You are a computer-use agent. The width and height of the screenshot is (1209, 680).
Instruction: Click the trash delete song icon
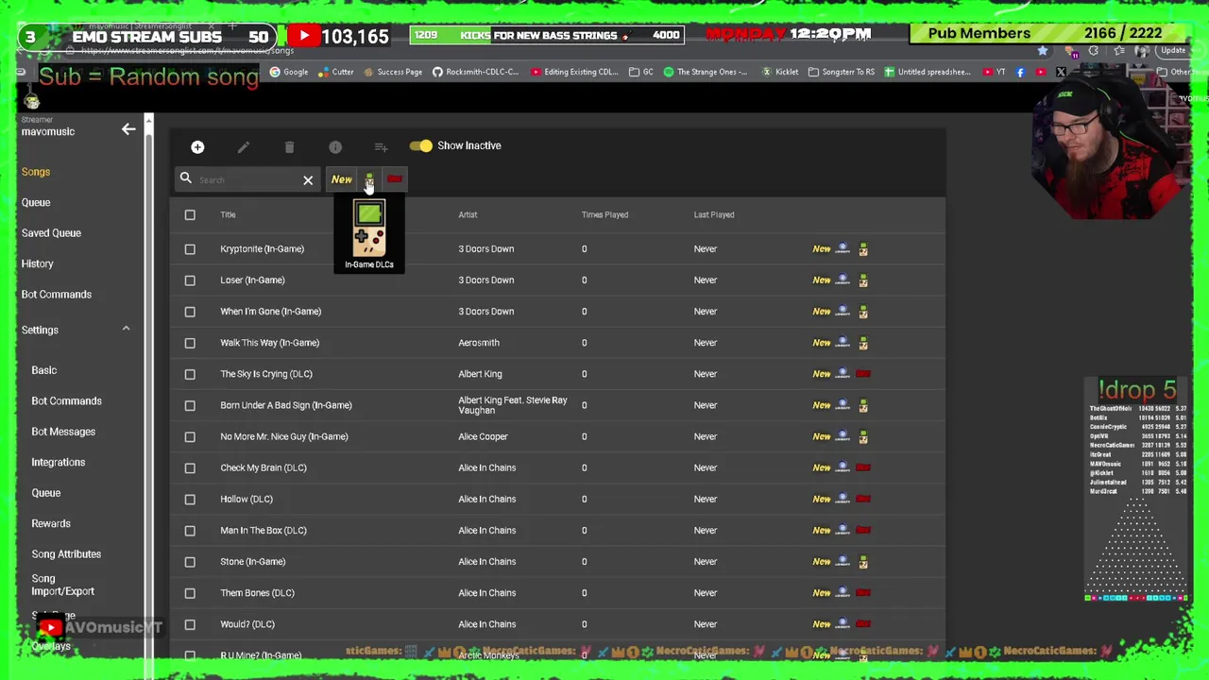coord(289,146)
